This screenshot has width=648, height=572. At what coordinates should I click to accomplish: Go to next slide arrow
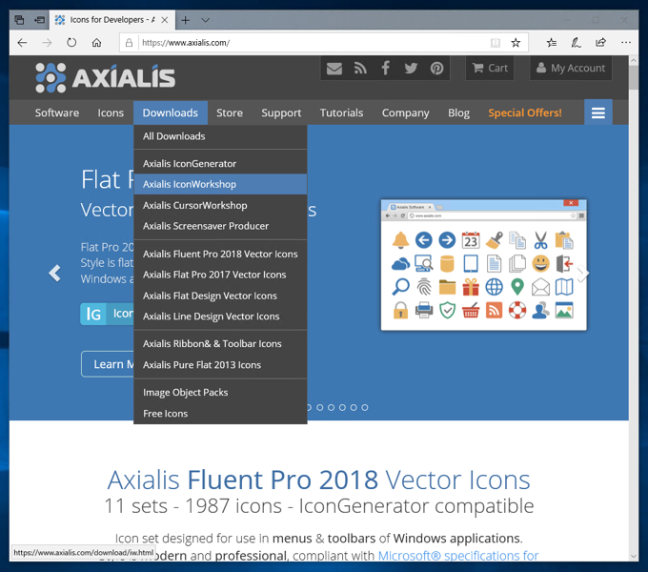click(x=582, y=274)
